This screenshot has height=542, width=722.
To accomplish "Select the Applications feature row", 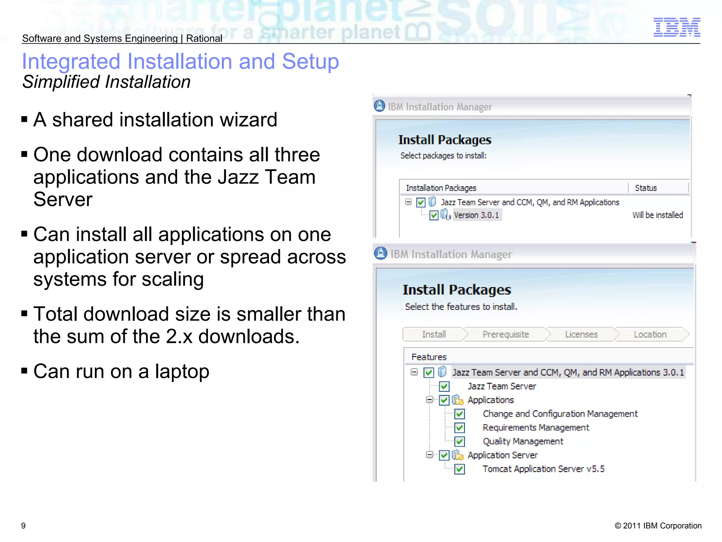I will pyautogui.click(x=490, y=400).
